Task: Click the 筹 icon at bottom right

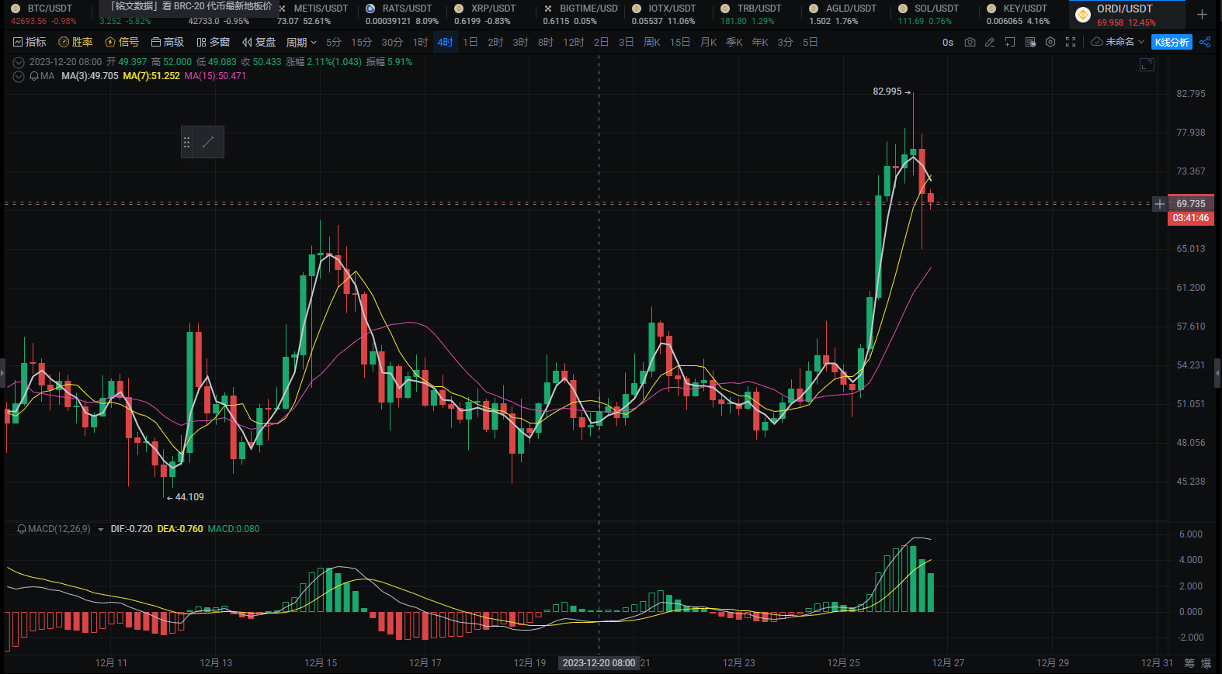Action: pyautogui.click(x=1189, y=663)
